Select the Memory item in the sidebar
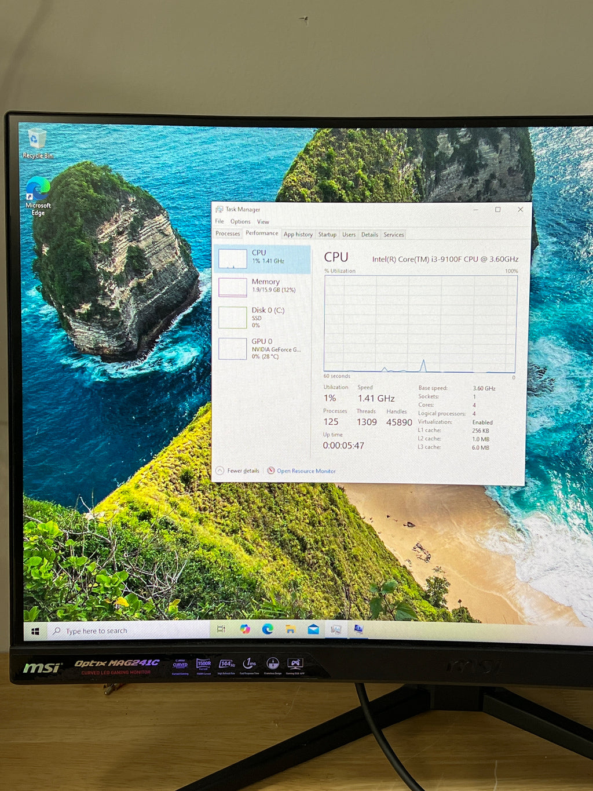 (263, 287)
